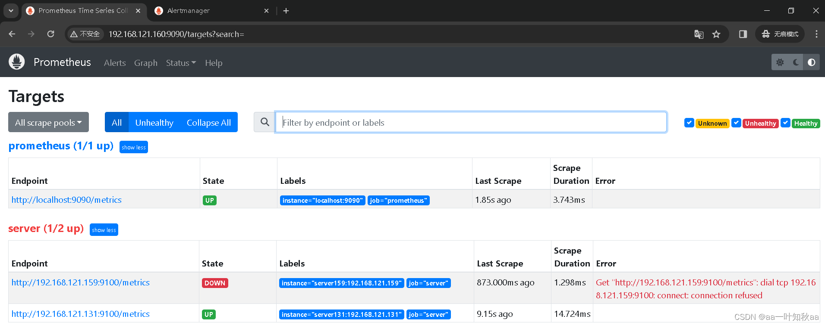This screenshot has width=825, height=325.
Task: Open a new browser tab
Action: pyautogui.click(x=286, y=11)
